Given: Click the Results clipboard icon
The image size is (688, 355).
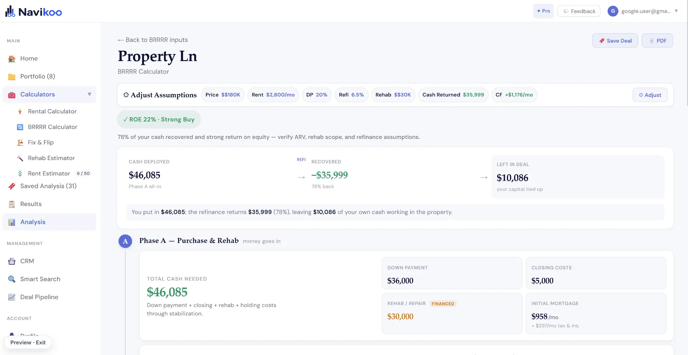Looking at the screenshot, I should 12,204.
